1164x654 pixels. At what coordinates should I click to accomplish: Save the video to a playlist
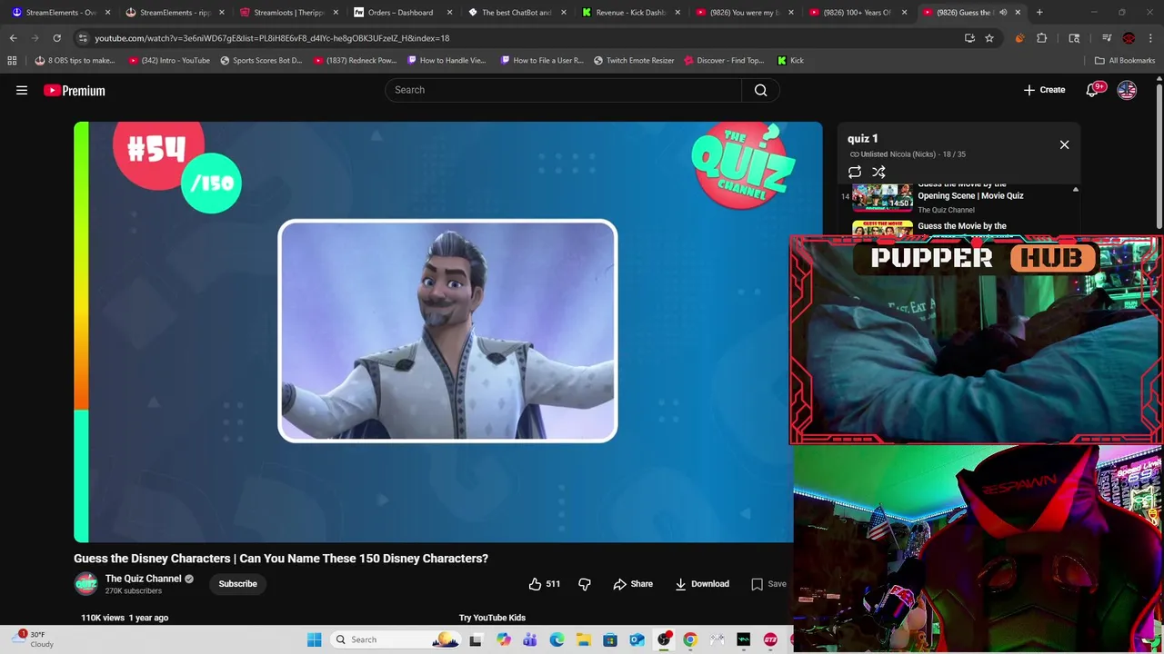coord(769,584)
